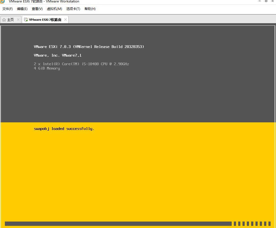Open the 编辑(E) menu
This screenshot has width=276, height=228.
[x=22, y=9]
